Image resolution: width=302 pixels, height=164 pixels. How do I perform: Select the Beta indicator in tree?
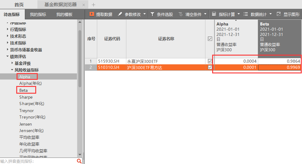pyautogui.click(x=24, y=90)
